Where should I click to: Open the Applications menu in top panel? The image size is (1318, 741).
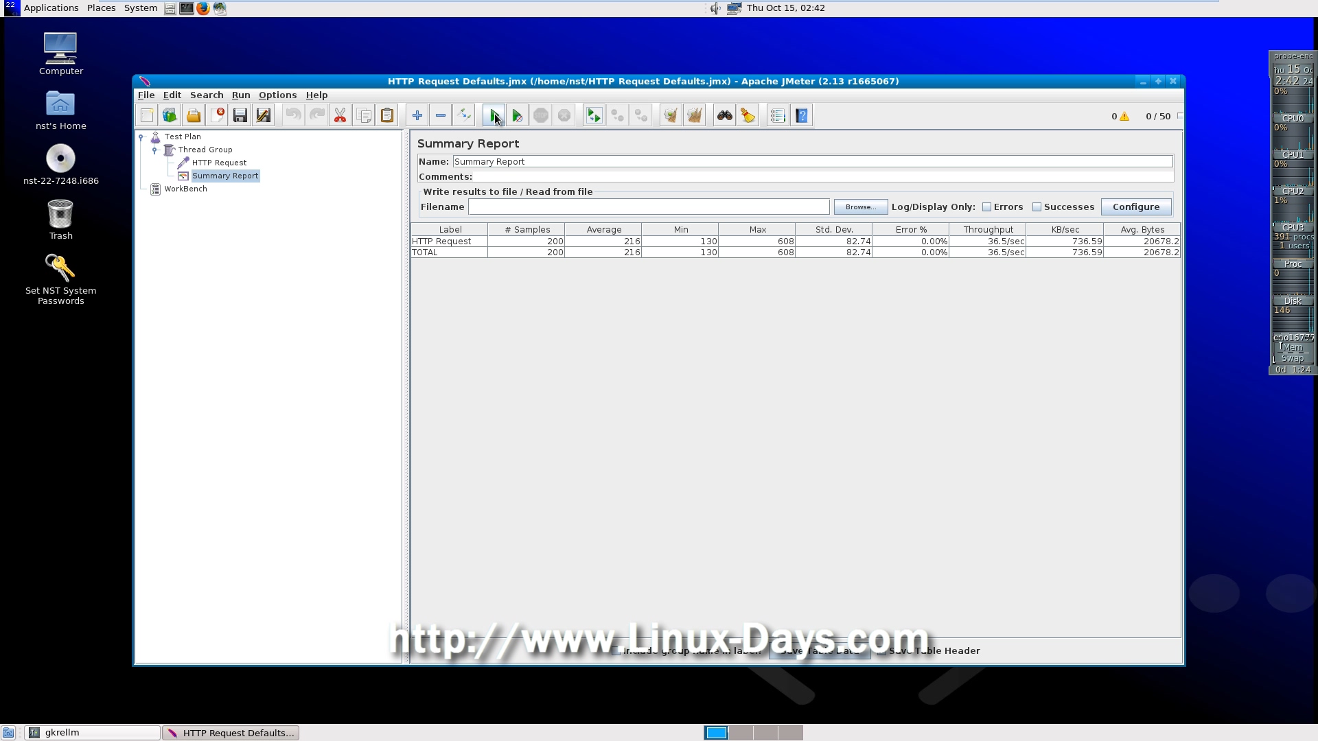pyautogui.click(x=51, y=8)
